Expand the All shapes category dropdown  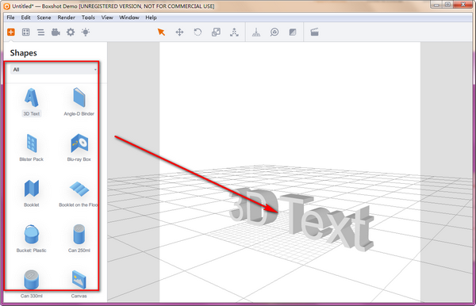coord(54,70)
